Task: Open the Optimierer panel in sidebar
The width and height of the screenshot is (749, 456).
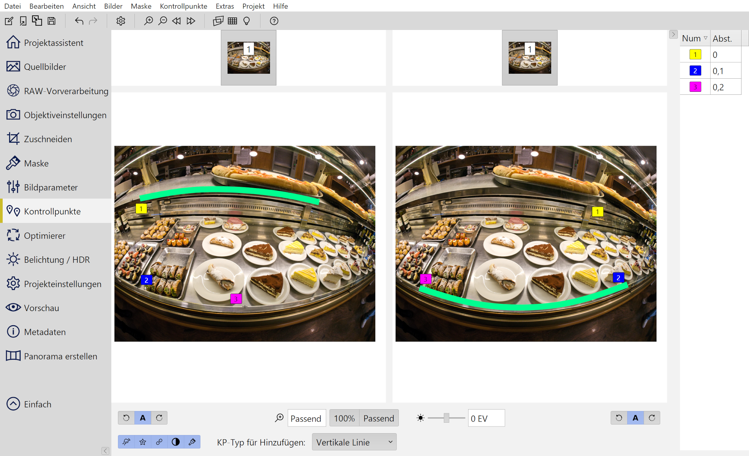Action: point(44,236)
